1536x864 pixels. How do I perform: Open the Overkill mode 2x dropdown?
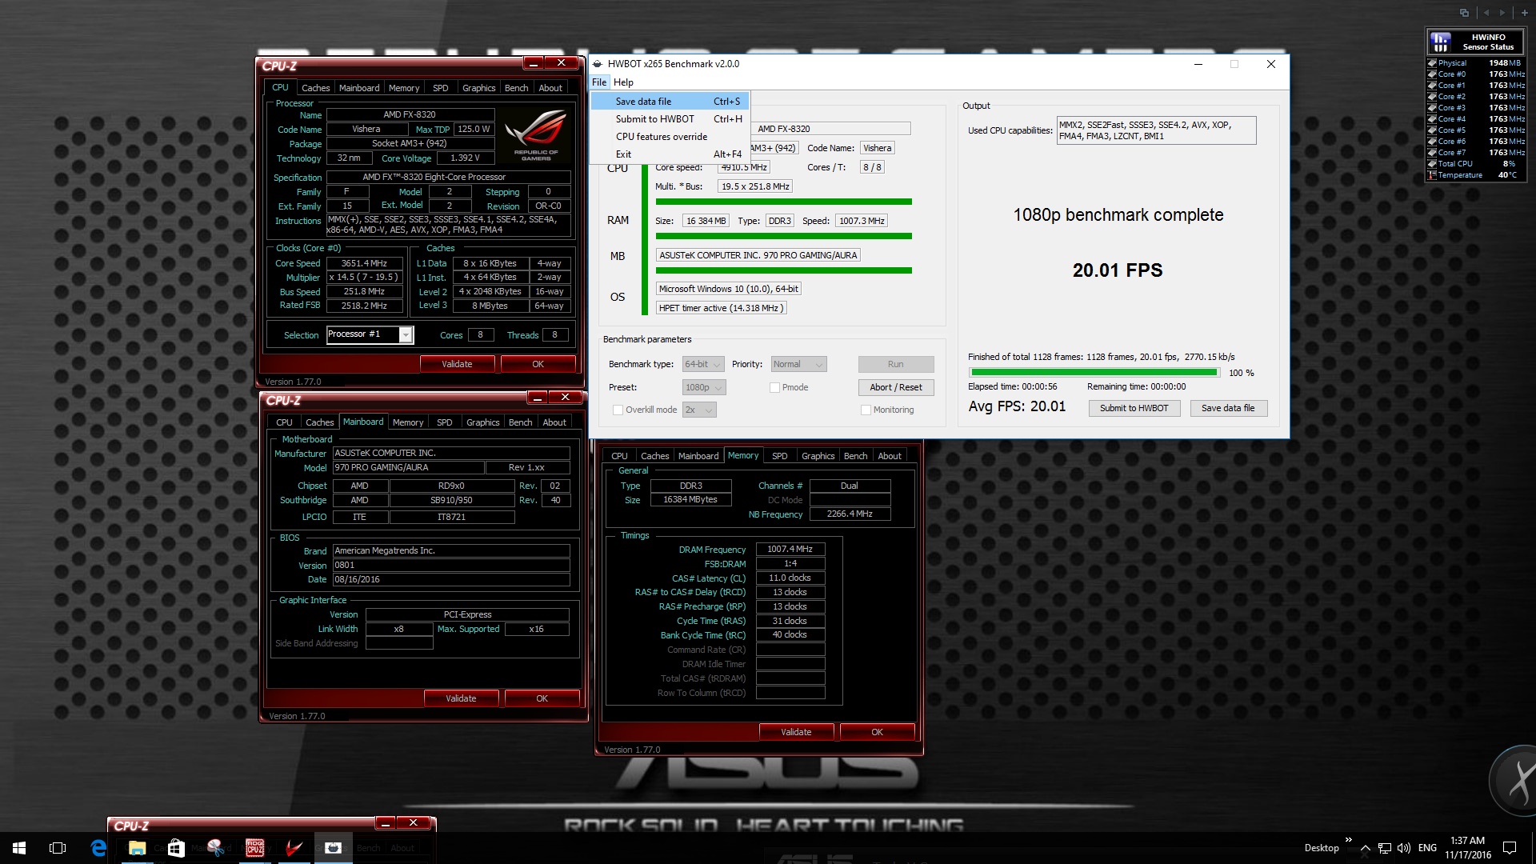[699, 410]
